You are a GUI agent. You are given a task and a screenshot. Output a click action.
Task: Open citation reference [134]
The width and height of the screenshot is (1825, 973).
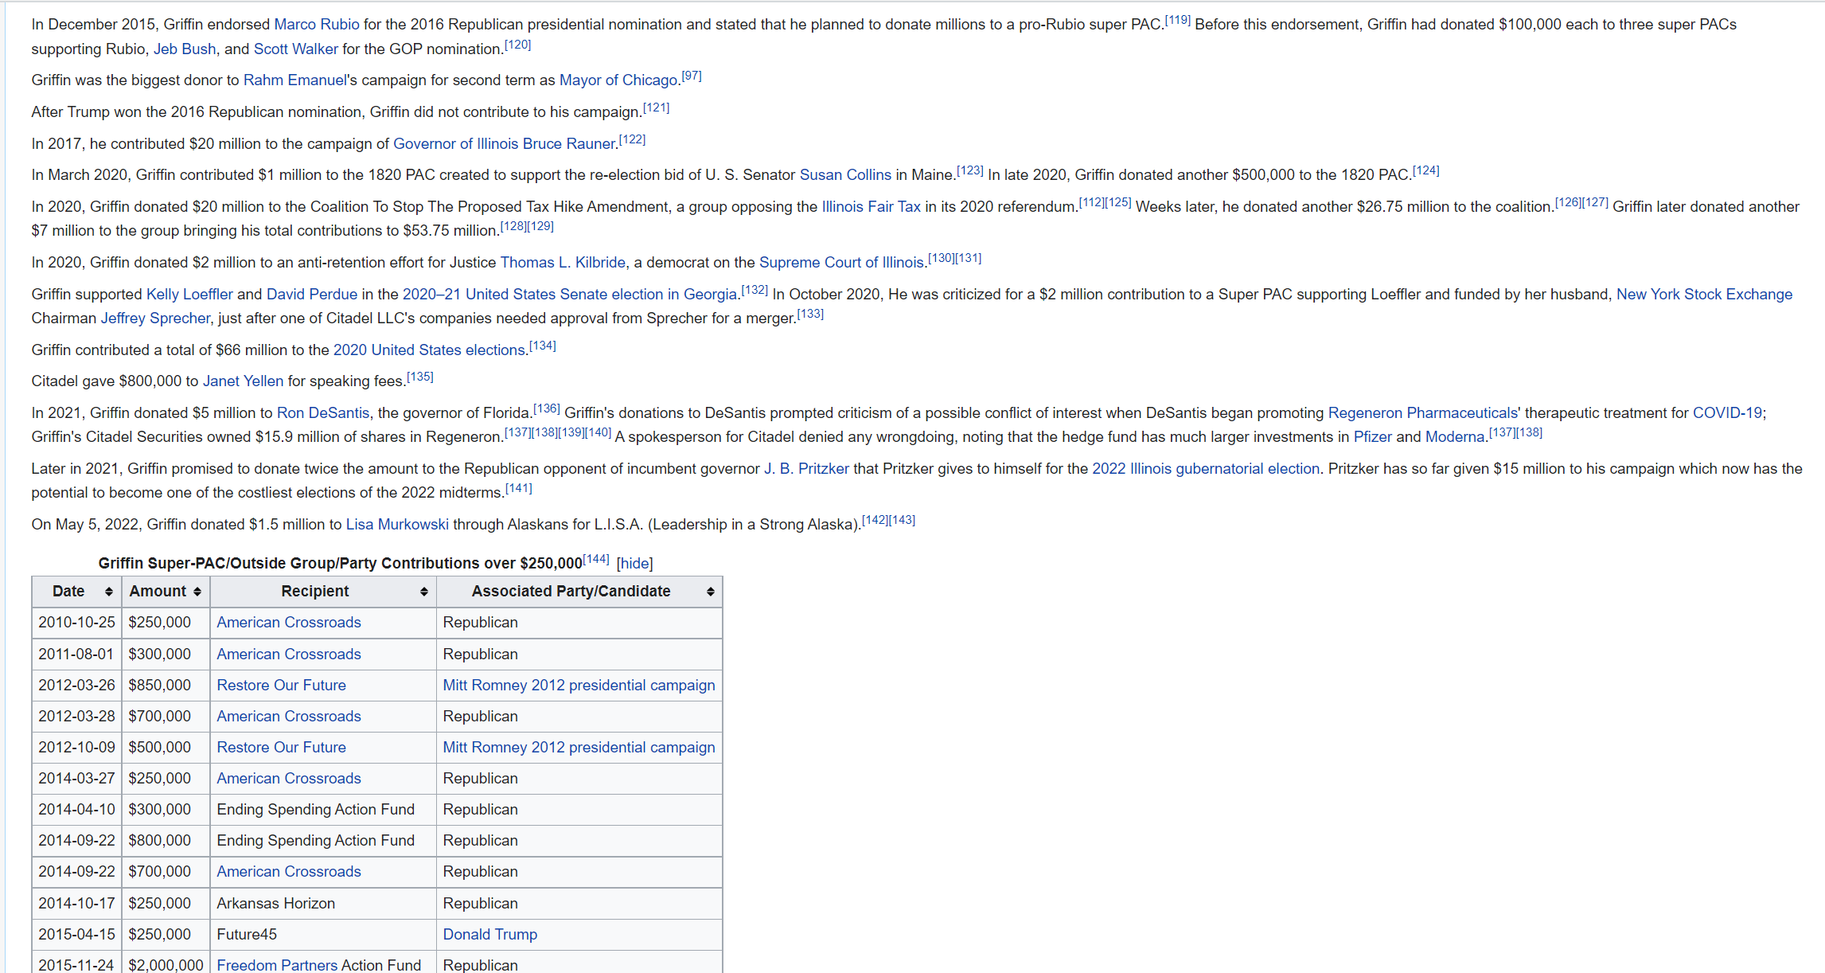point(542,346)
